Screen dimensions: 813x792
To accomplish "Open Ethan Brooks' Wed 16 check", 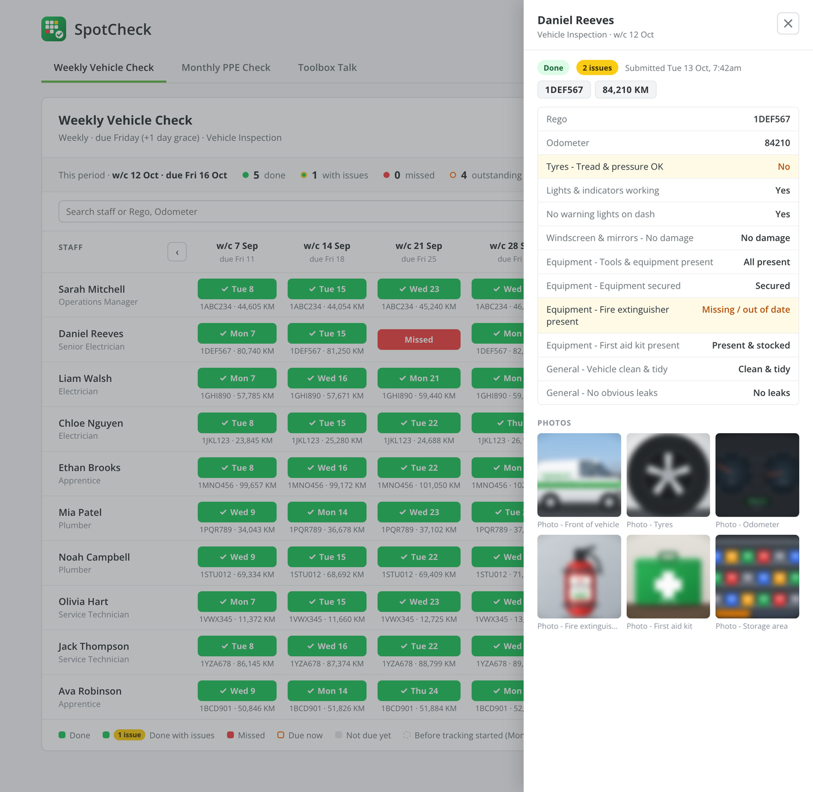I will click(x=327, y=468).
